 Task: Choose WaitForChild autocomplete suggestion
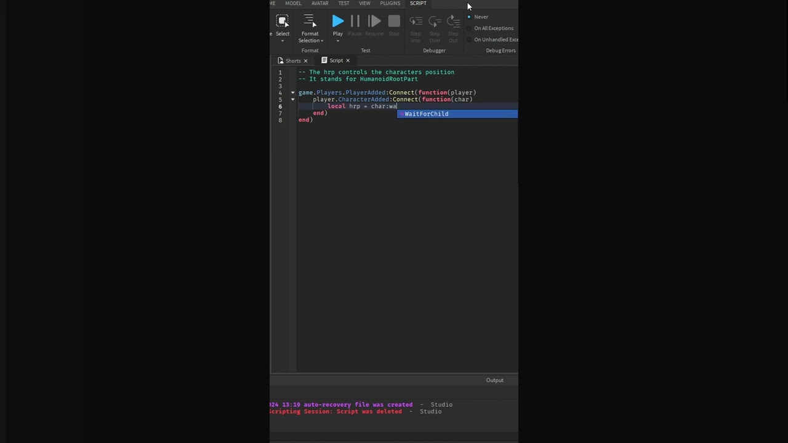pyautogui.click(x=457, y=114)
